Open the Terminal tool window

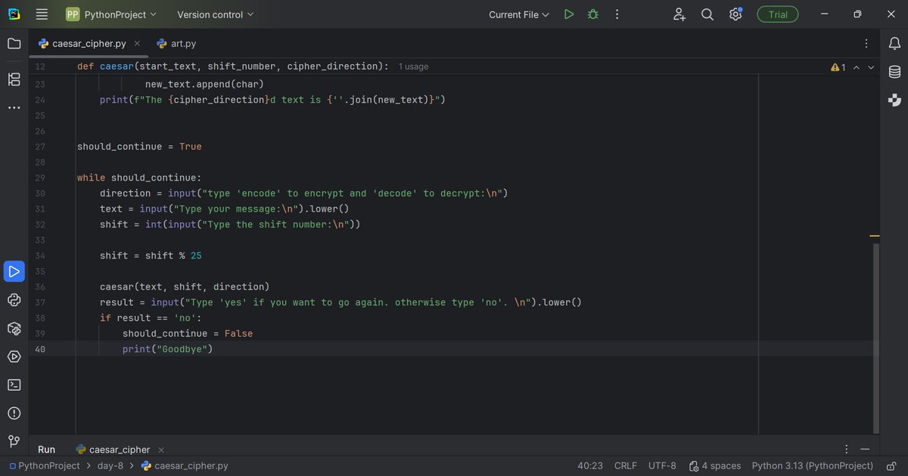coord(14,385)
